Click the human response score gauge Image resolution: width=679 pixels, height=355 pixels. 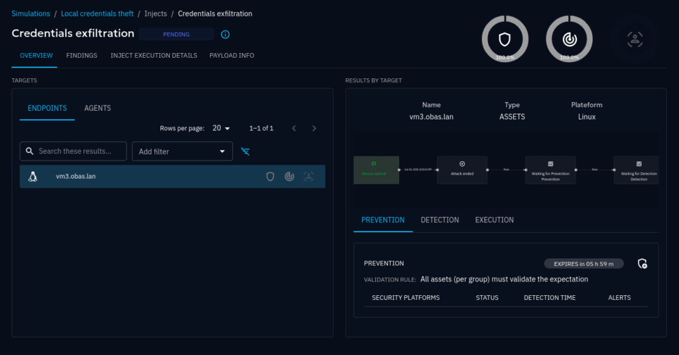click(635, 39)
